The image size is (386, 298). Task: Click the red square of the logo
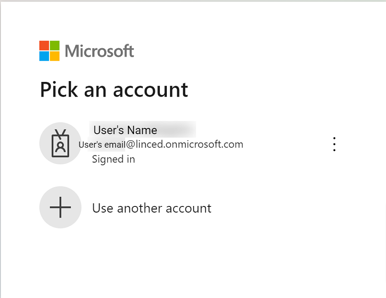point(44,46)
